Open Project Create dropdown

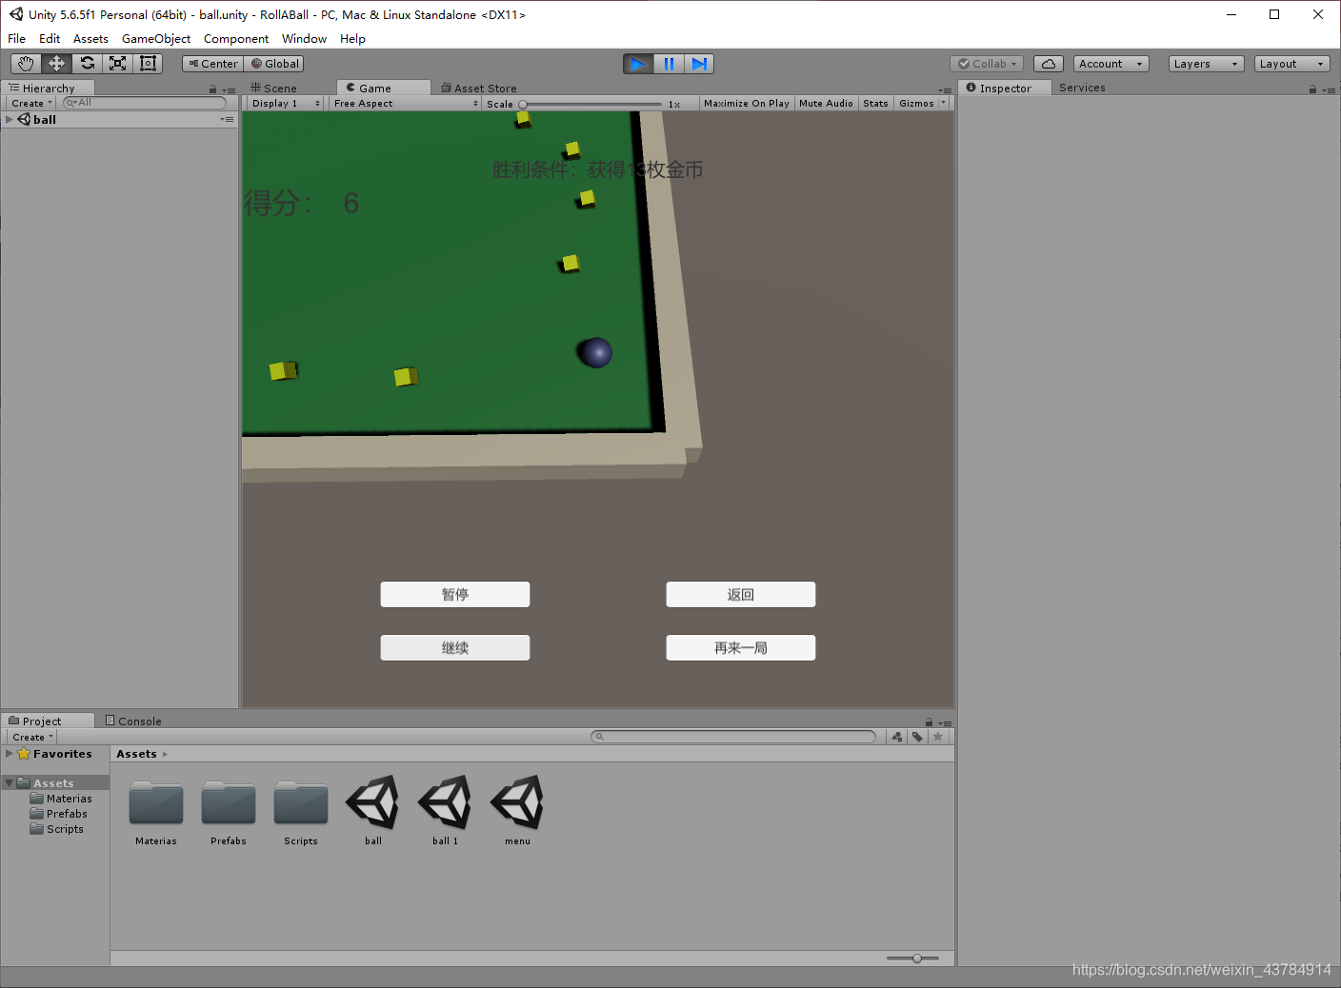pos(32,737)
